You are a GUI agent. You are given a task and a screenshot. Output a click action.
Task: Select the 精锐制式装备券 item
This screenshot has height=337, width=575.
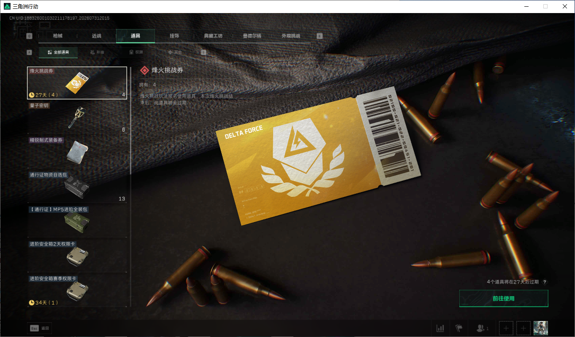(x=77, y=152)
